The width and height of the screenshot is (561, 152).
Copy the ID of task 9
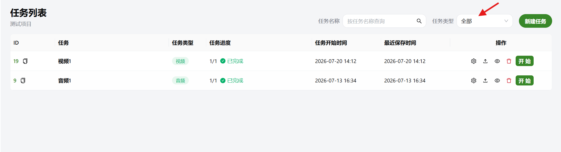coord(23,80)
